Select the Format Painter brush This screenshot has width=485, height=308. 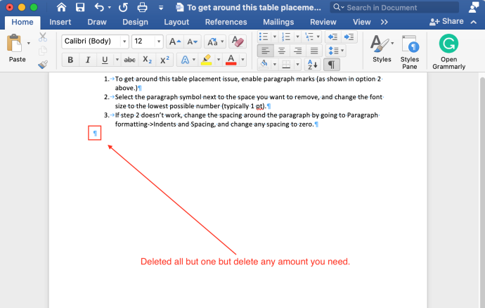[43, 65]
